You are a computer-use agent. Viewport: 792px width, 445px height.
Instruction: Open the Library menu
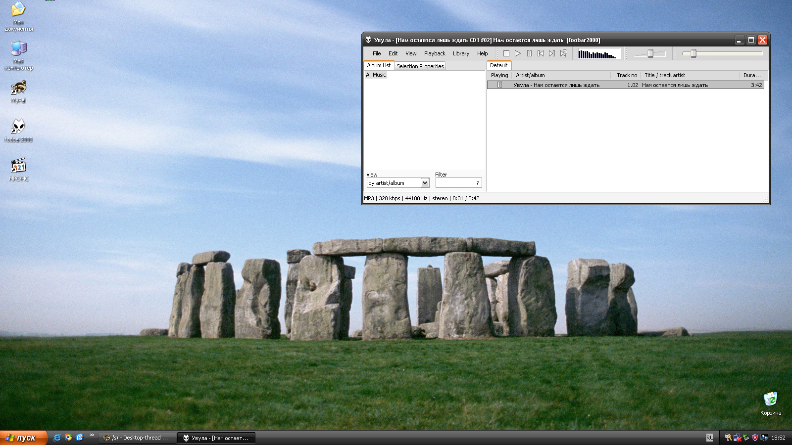(x=460, y=53)
